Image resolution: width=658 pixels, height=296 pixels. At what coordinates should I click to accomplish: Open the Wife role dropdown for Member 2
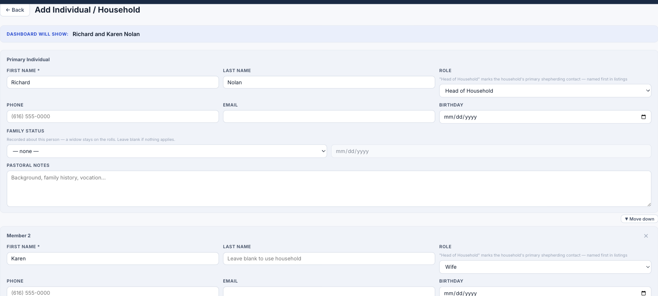click(x=545, y=267)
